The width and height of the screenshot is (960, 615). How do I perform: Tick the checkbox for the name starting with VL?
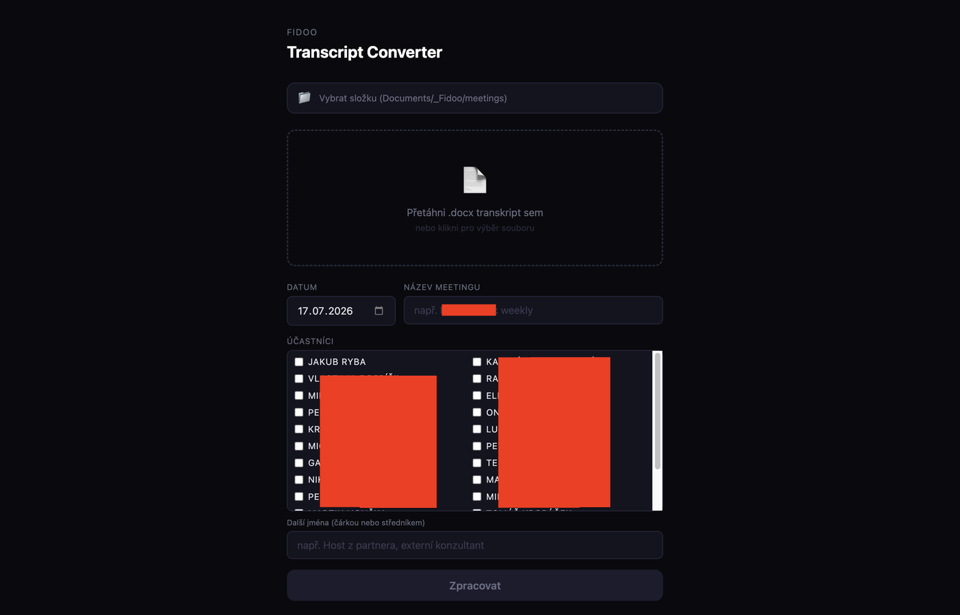coord(299,378)
